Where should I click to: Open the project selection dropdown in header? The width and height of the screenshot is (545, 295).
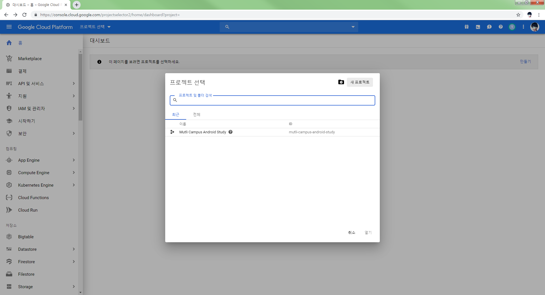95,27
